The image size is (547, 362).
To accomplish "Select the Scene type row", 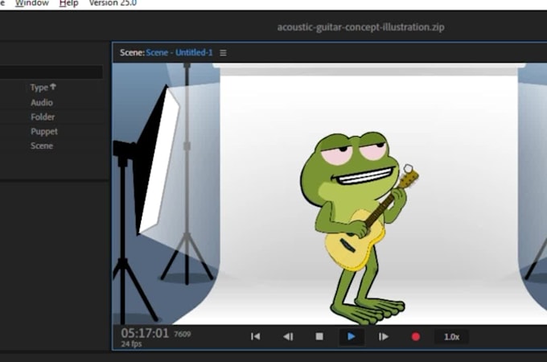I will coord(42,146).
